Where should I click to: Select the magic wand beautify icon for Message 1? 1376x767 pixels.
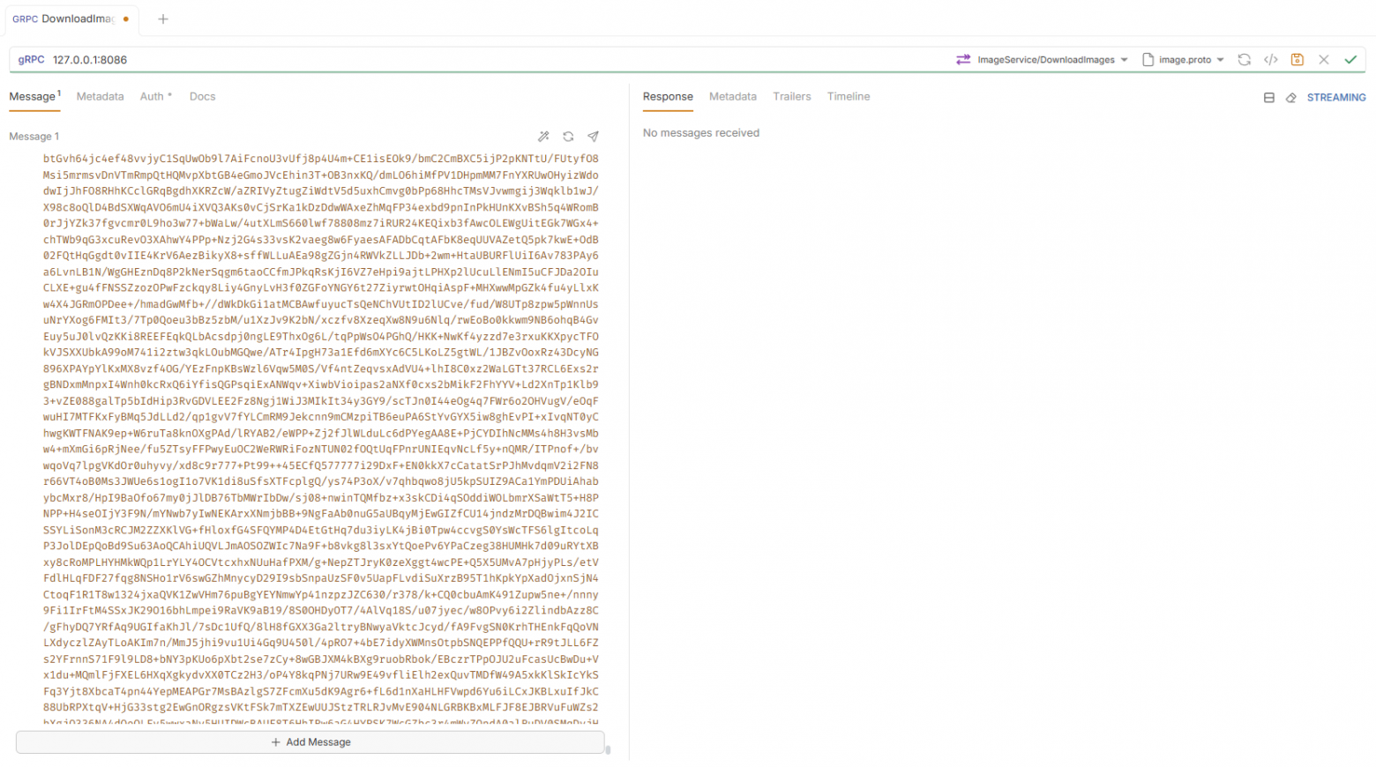[x=544, y=136]
